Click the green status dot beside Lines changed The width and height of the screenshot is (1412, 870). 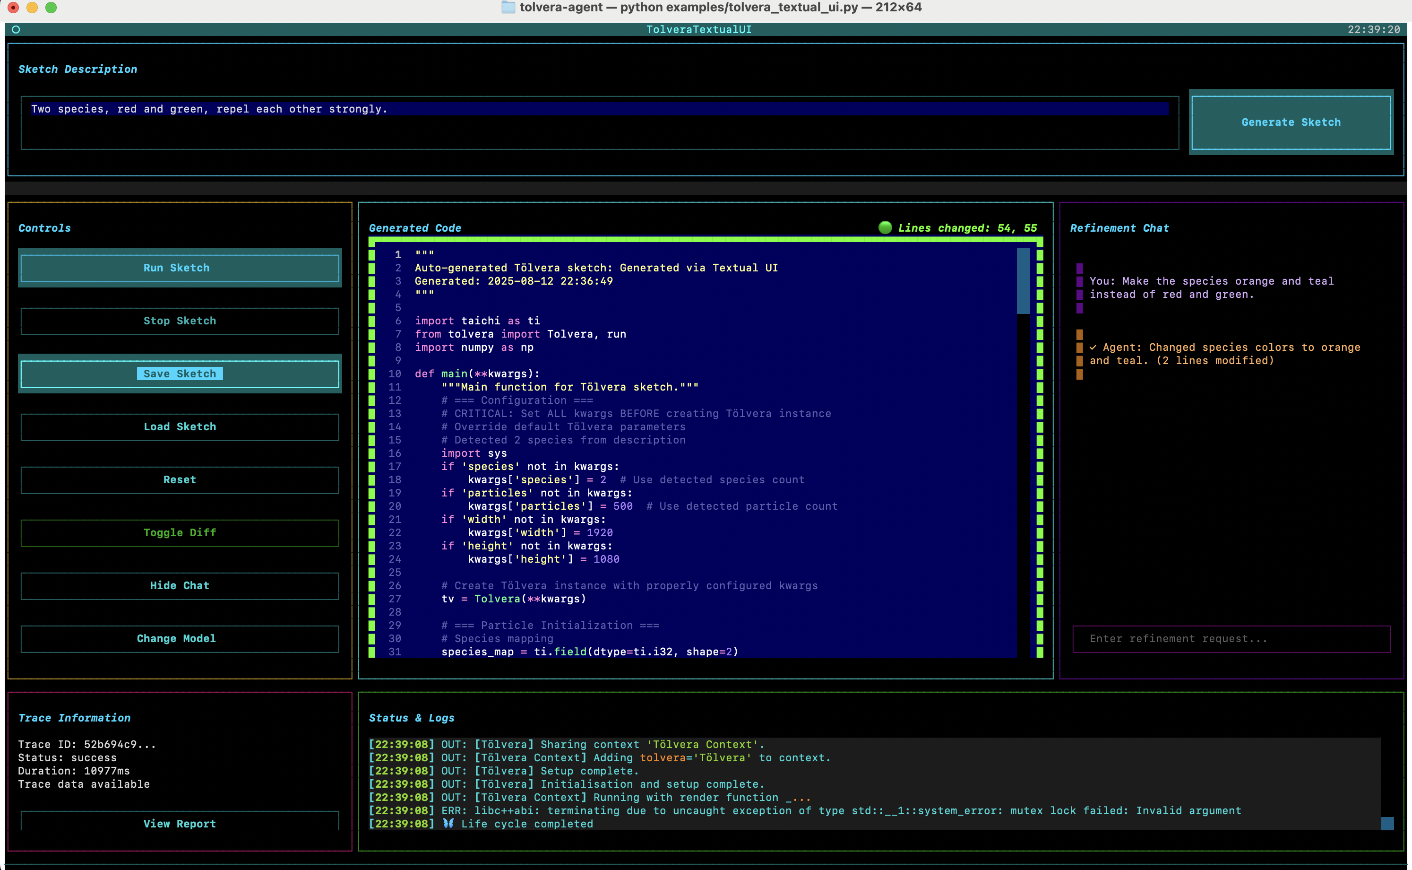885,228
